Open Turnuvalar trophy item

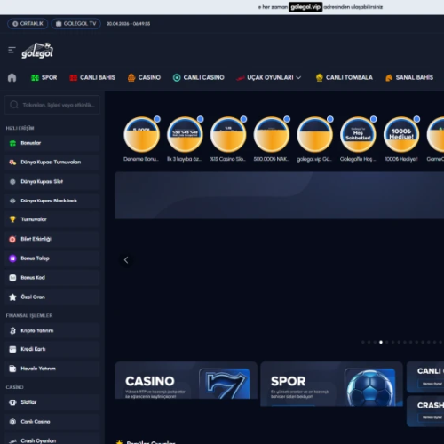52,219
